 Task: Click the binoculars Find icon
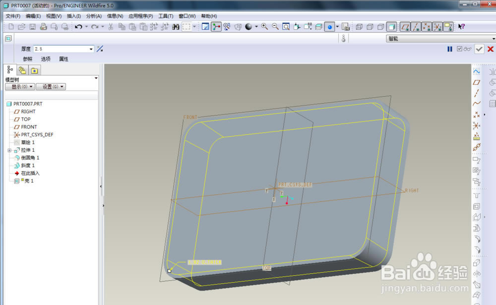click(176, 27)
